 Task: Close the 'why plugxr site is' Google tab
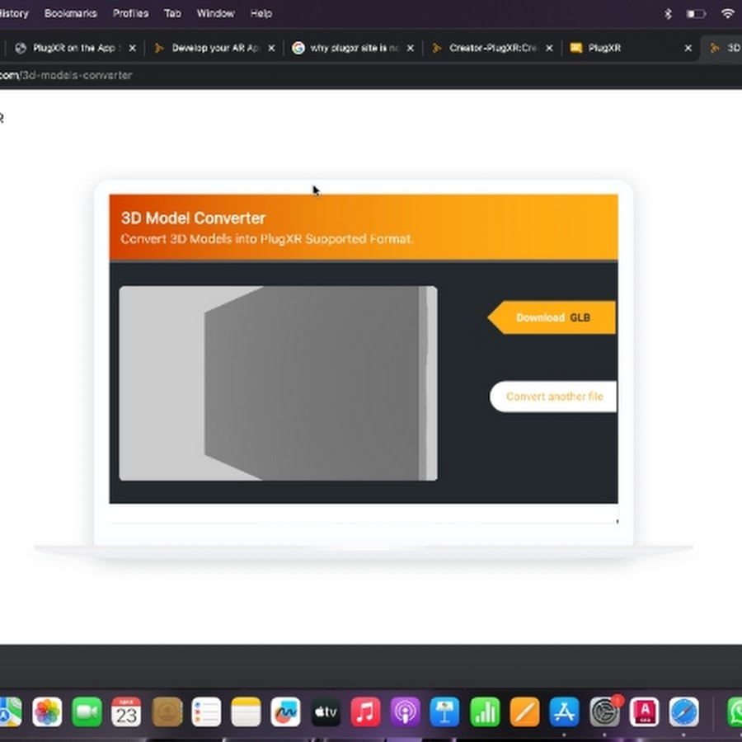pos(411,48)
